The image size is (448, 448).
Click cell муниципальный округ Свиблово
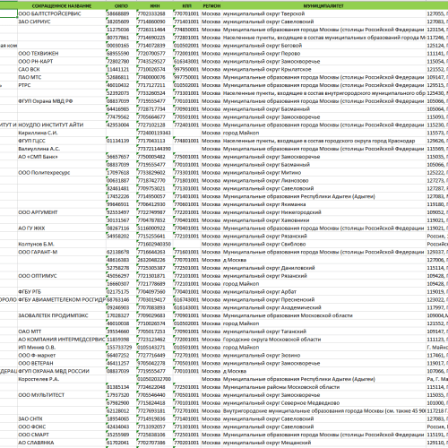coord(324,244)
